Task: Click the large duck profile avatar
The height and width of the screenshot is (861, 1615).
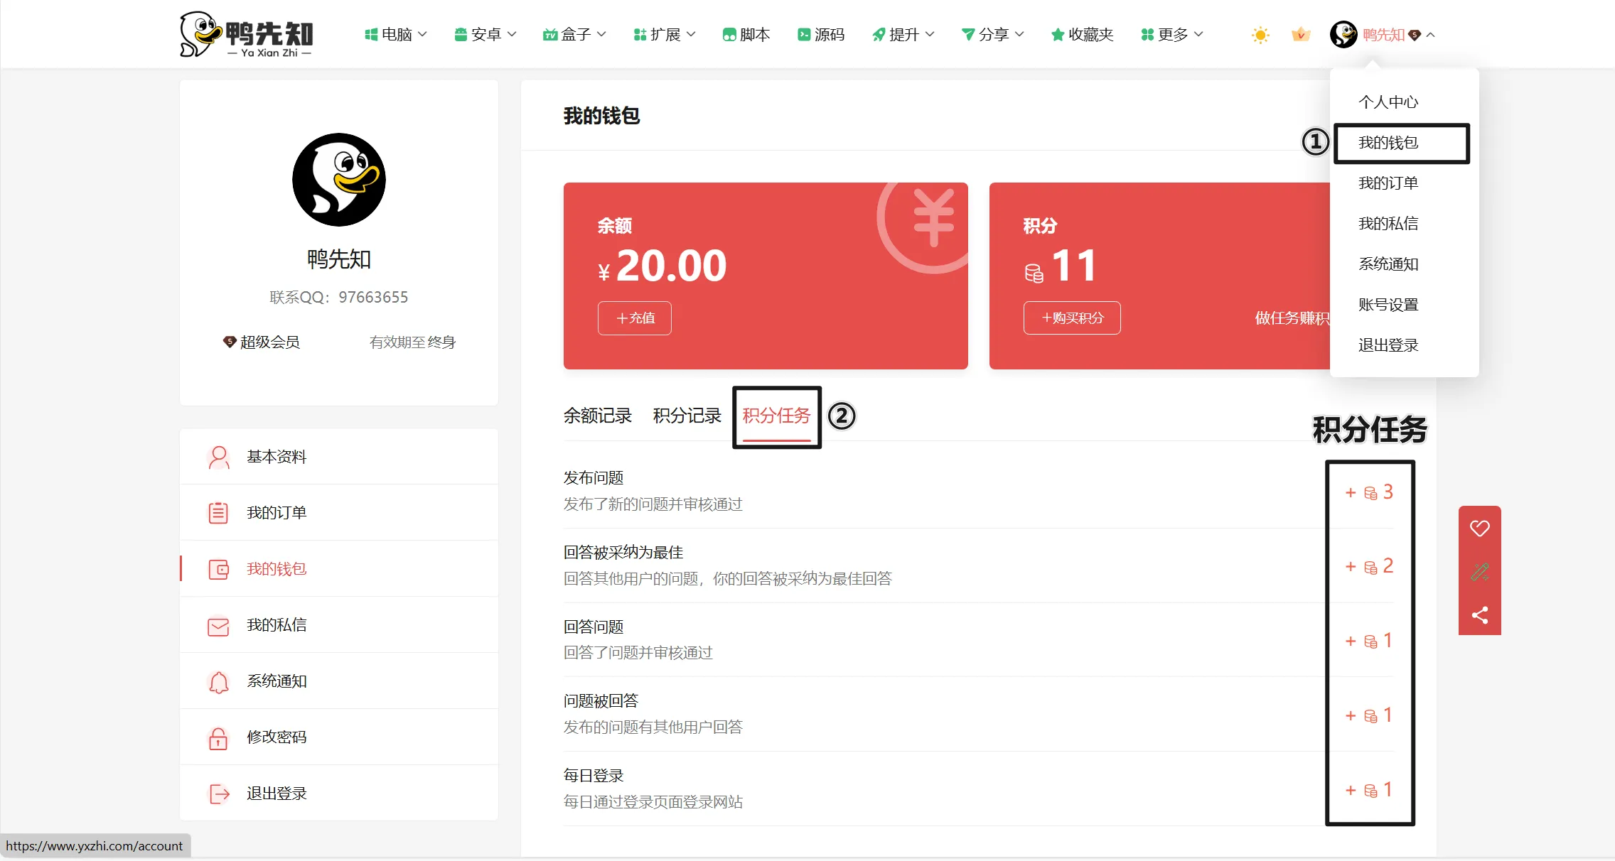Action: pos(339,180)
